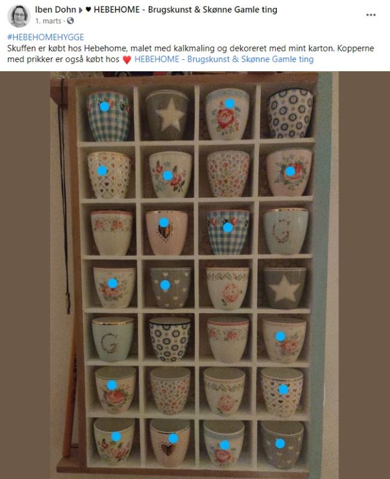Click the 1. marts post timestamp
The height and width of the screenshot is (479, 390).
pyautogui.click(x=48, y=21)
